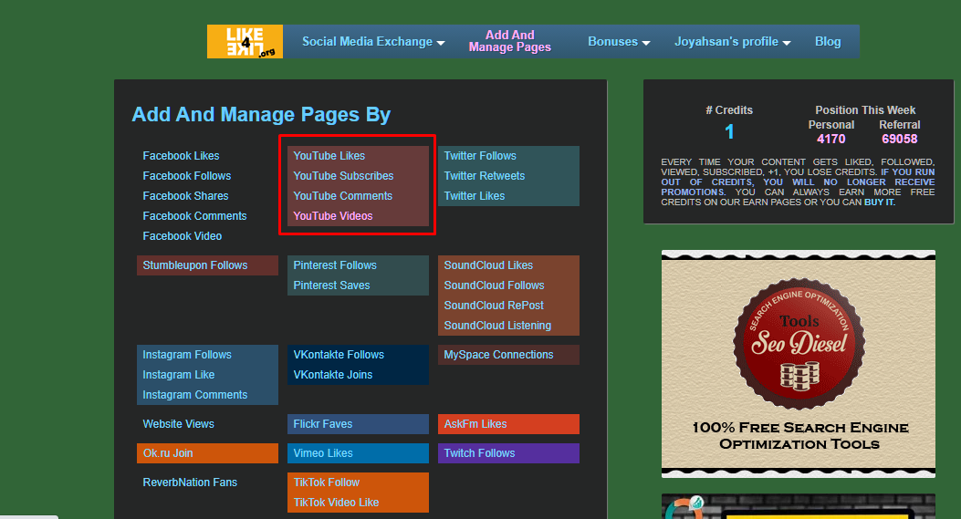This screenshot has width=961, height=519.
Task: Choose Instagram Comments
Action: [195, 395]
